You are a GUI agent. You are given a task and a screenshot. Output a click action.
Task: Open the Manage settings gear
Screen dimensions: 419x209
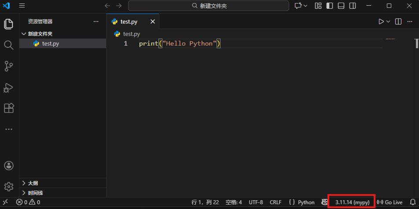[x=9, y=187]
